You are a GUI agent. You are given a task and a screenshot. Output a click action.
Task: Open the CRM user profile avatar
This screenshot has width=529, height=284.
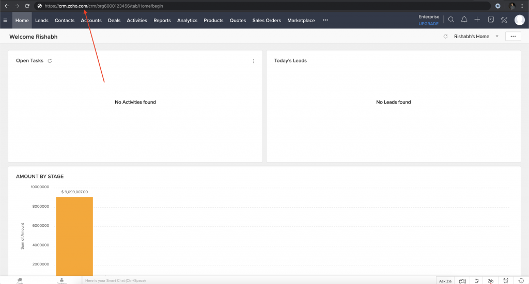coord(520,20)
